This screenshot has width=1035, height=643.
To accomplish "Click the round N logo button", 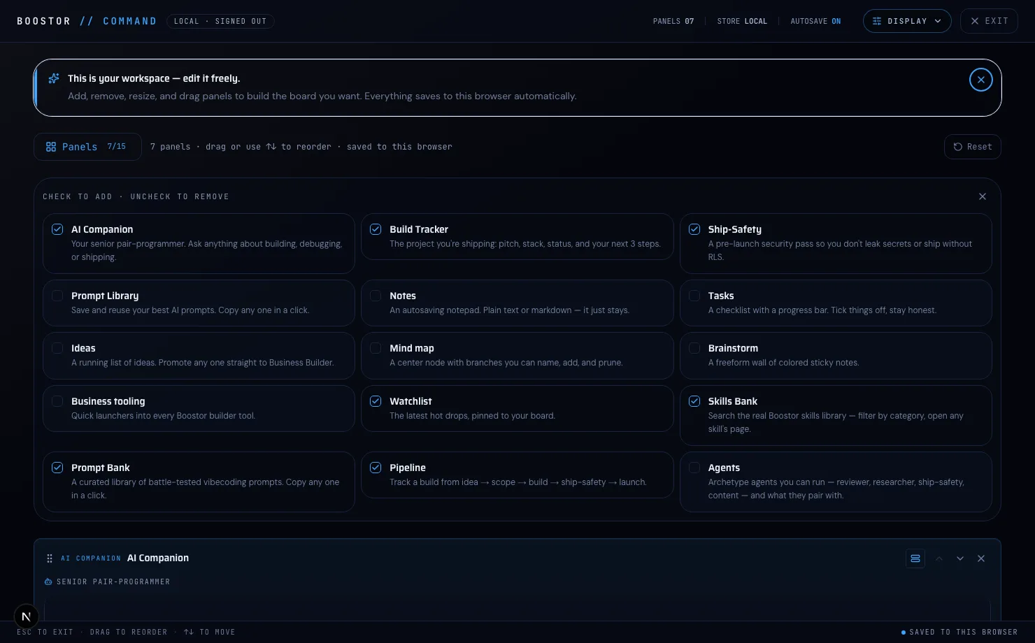I will (27, 616).
